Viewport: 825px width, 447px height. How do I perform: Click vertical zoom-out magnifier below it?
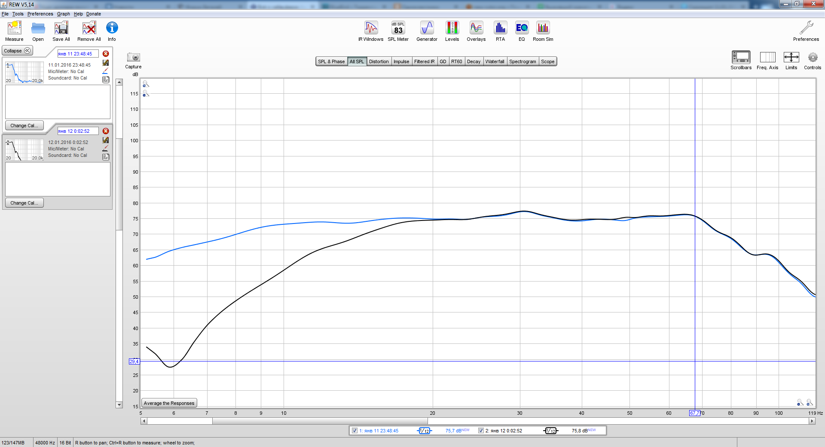coord(146,93)
